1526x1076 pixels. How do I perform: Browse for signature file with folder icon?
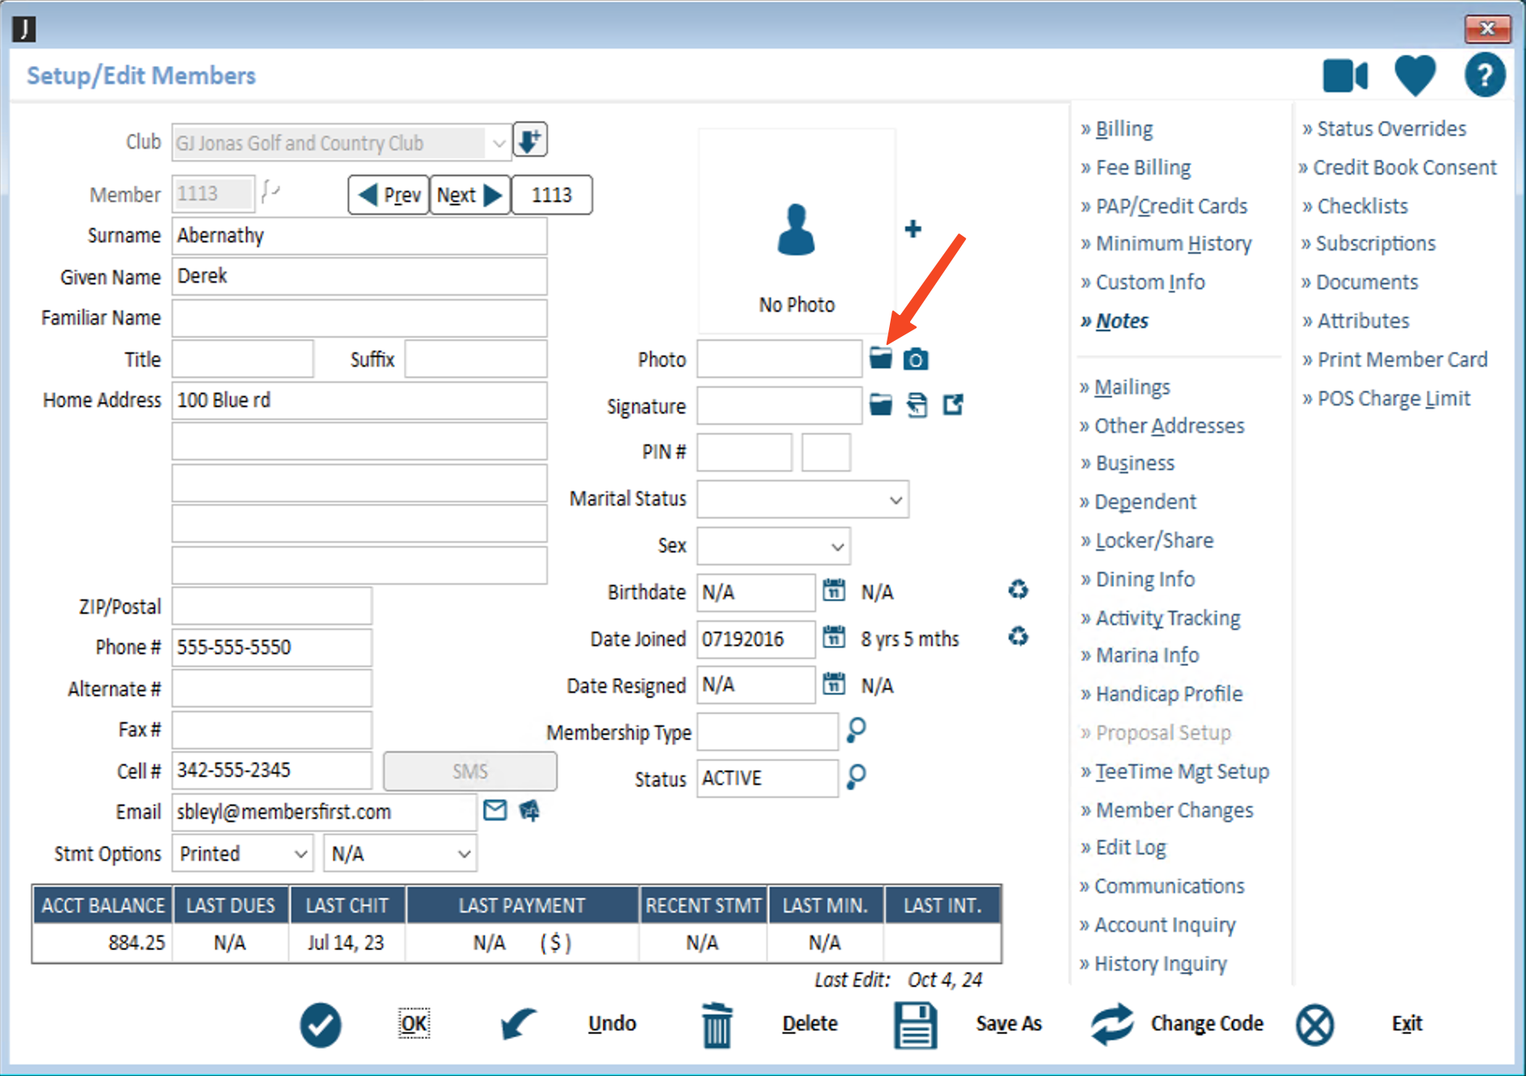click(x=880, y=405)
